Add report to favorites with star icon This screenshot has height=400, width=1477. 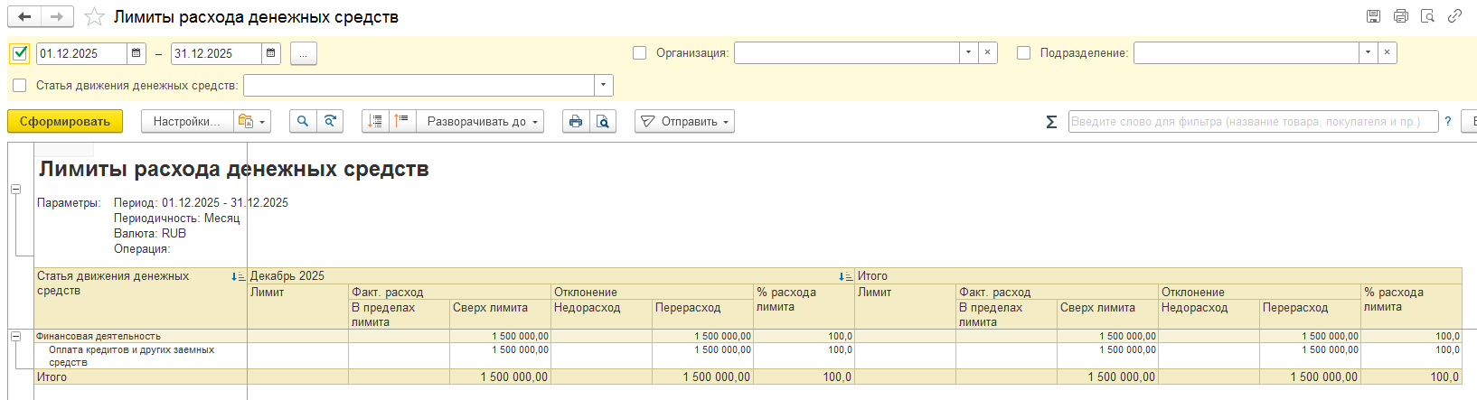click(94, 17)
